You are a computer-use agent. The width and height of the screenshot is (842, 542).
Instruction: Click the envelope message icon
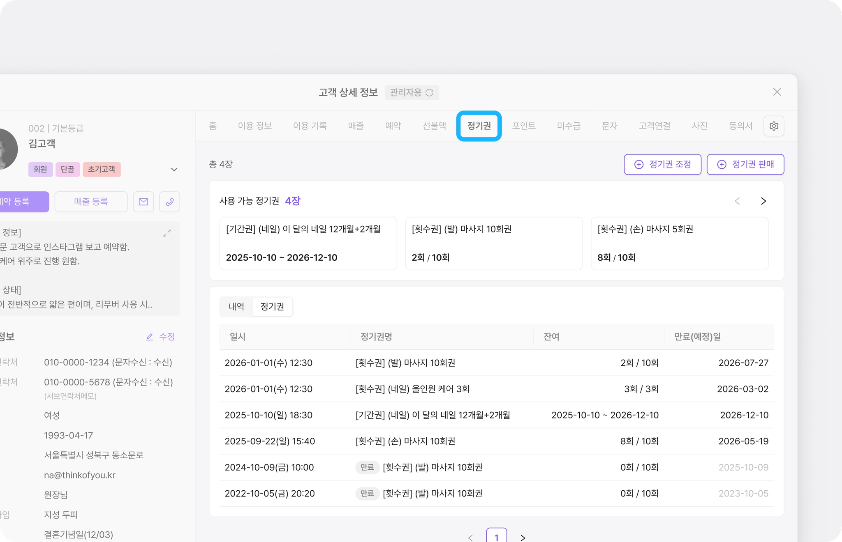click(143, 202)
